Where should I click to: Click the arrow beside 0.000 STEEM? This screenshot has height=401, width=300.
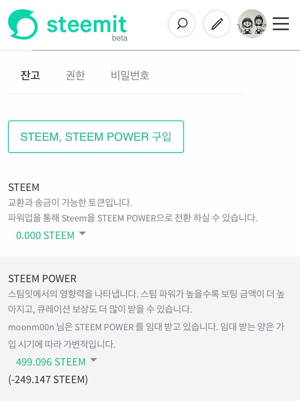coord(82,234)
